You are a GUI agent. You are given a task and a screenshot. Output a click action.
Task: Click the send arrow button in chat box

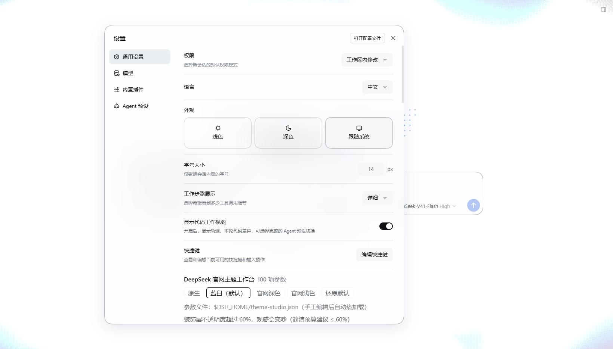click(474, 205)
